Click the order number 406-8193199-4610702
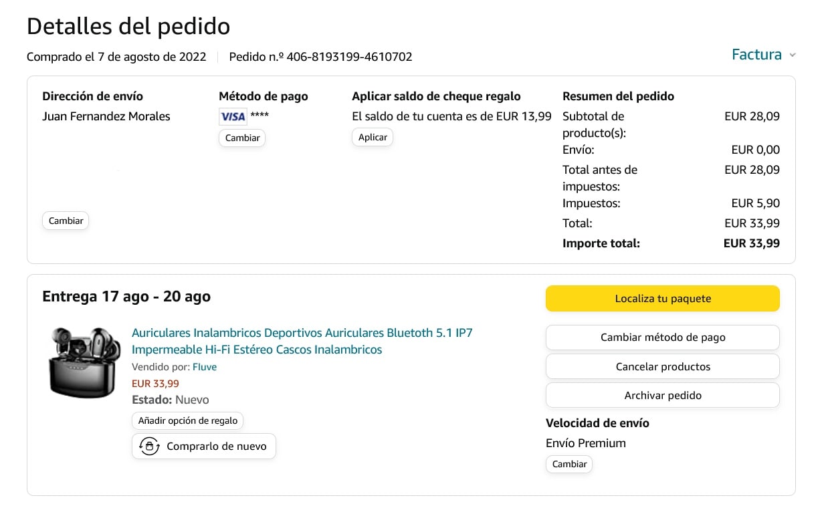This screenshot has width=828, height=512. 349,57
